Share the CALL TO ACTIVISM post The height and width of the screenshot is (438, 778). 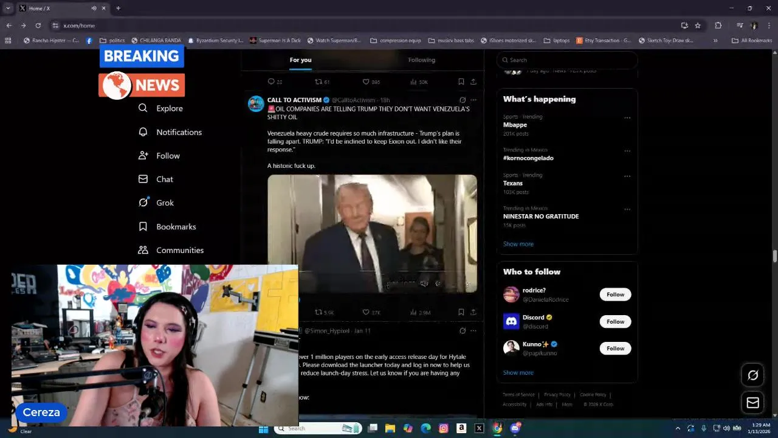click(x=473, y=312)
